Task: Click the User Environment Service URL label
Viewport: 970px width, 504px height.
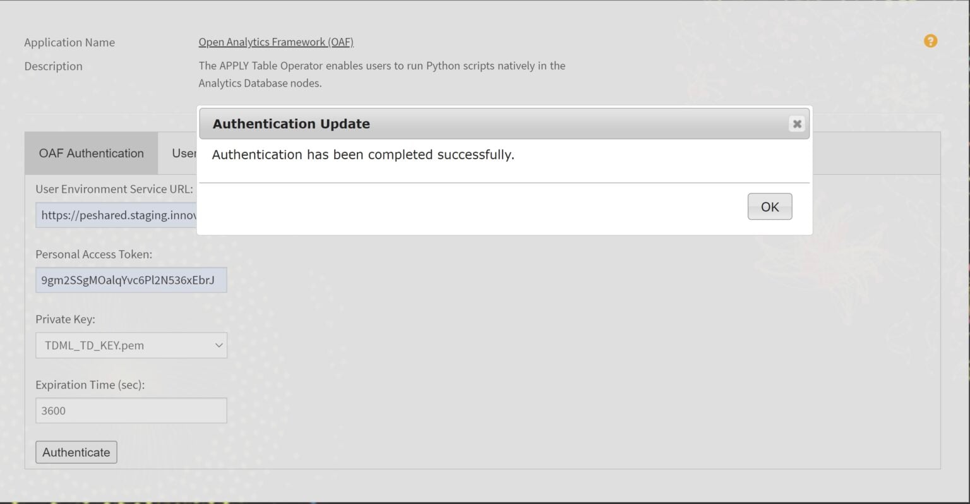Action: click(114, 189)
